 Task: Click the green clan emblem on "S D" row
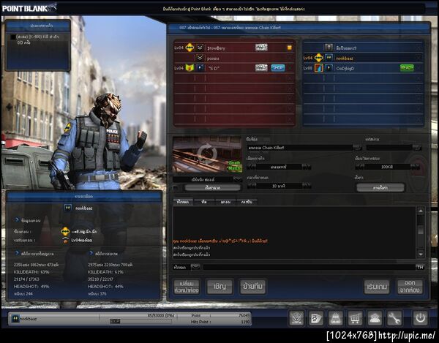click(190, 68)
